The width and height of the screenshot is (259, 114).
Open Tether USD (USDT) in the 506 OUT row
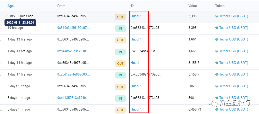coord(233,86)
